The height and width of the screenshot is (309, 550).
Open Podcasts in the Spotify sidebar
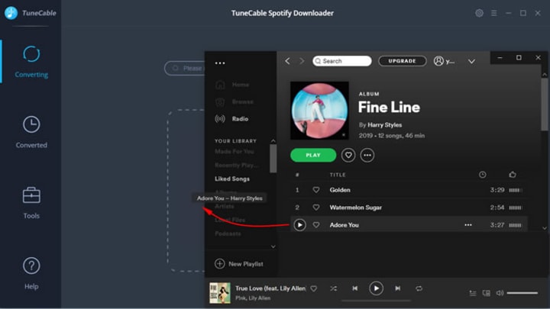pos(228,233)
